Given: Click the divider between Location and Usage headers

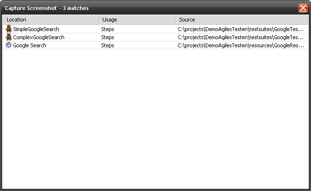Looking at the screenshot, I should tap(99, 20).
